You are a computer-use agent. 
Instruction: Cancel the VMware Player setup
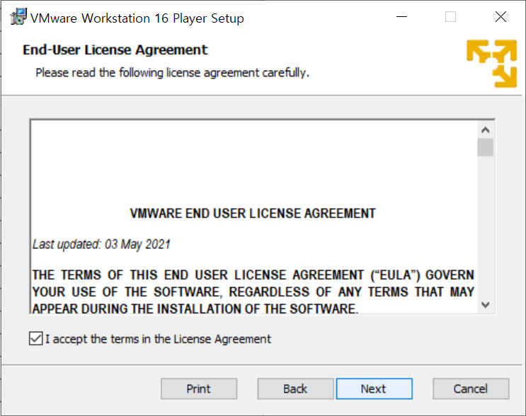[x=471, y=389]
